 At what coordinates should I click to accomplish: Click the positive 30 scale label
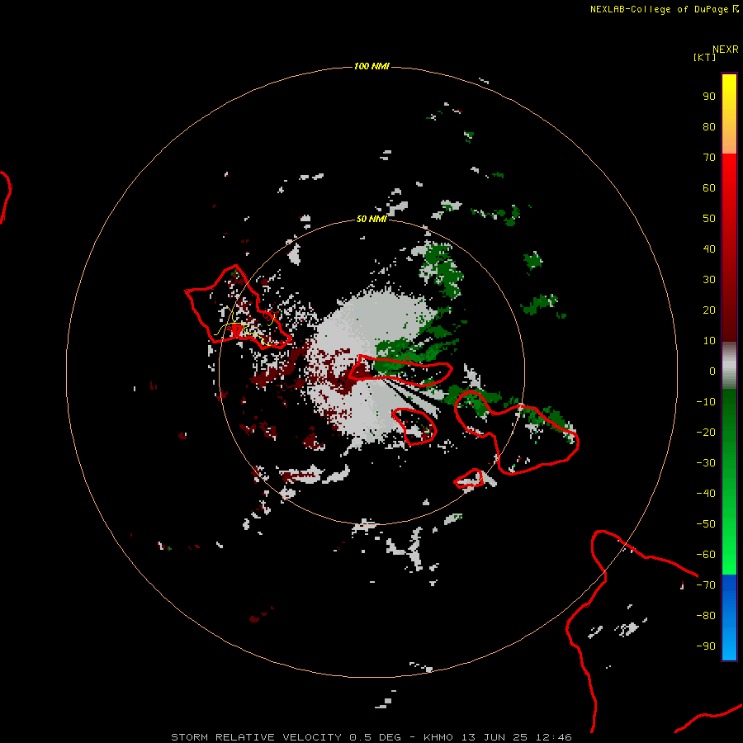709,280
